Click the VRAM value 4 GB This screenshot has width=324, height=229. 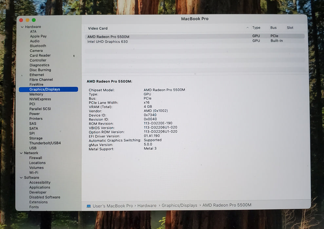(148, 107)
